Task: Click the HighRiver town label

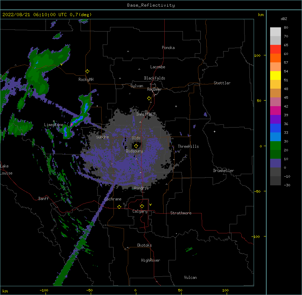Action: coord(151,260)
